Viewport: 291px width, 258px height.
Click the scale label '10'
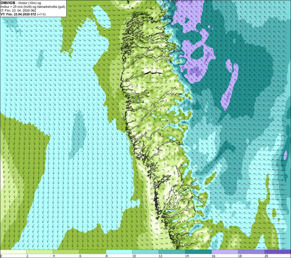tap(134, 256)
